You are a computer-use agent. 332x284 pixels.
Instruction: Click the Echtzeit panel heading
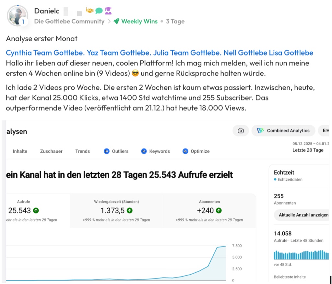tap(284, 172)
